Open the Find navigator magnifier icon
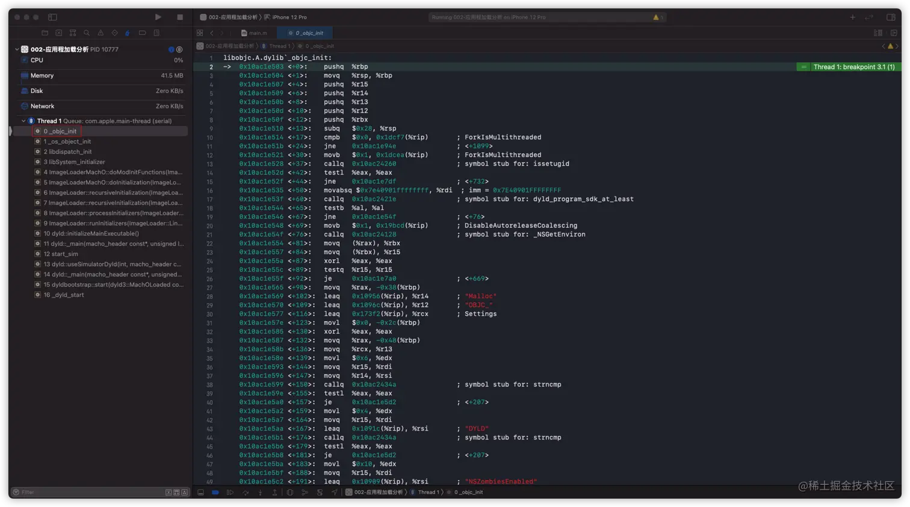910x507 pixels. tap(87, 33)
